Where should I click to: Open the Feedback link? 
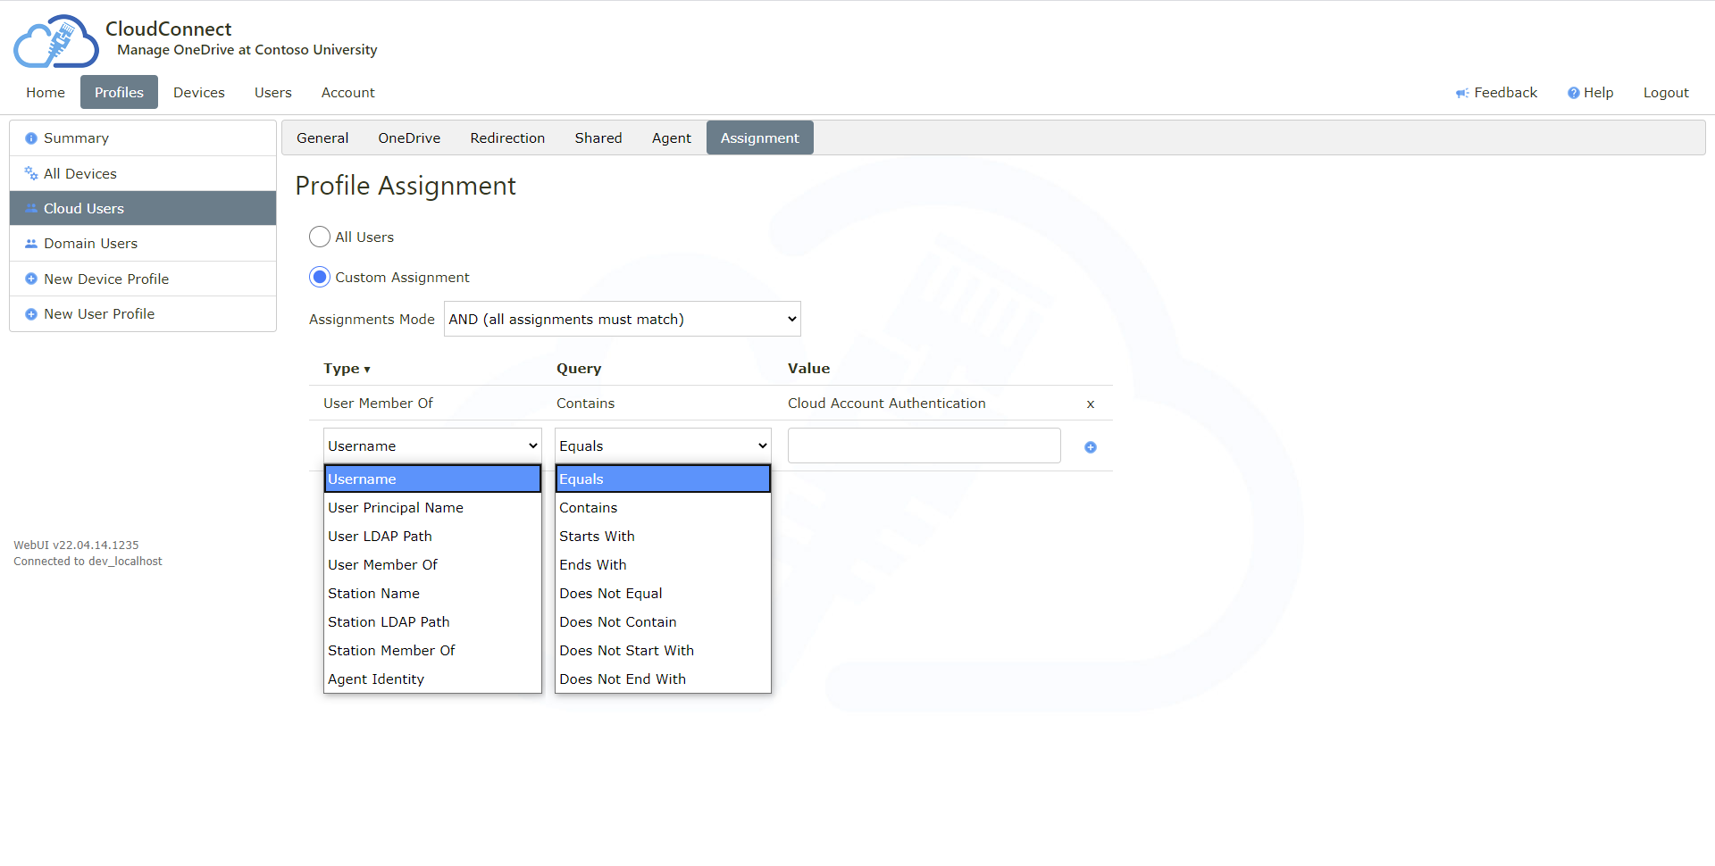pos(1496,92)
